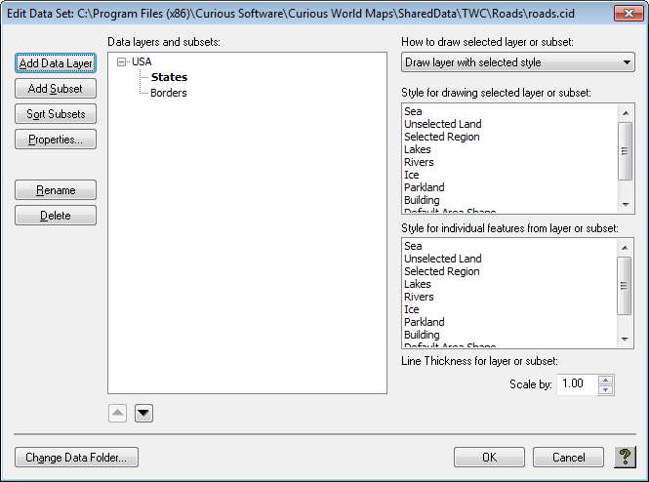Click the yellow question mark help icon
This screenshot has height=482, width=649.
(626, 457)
